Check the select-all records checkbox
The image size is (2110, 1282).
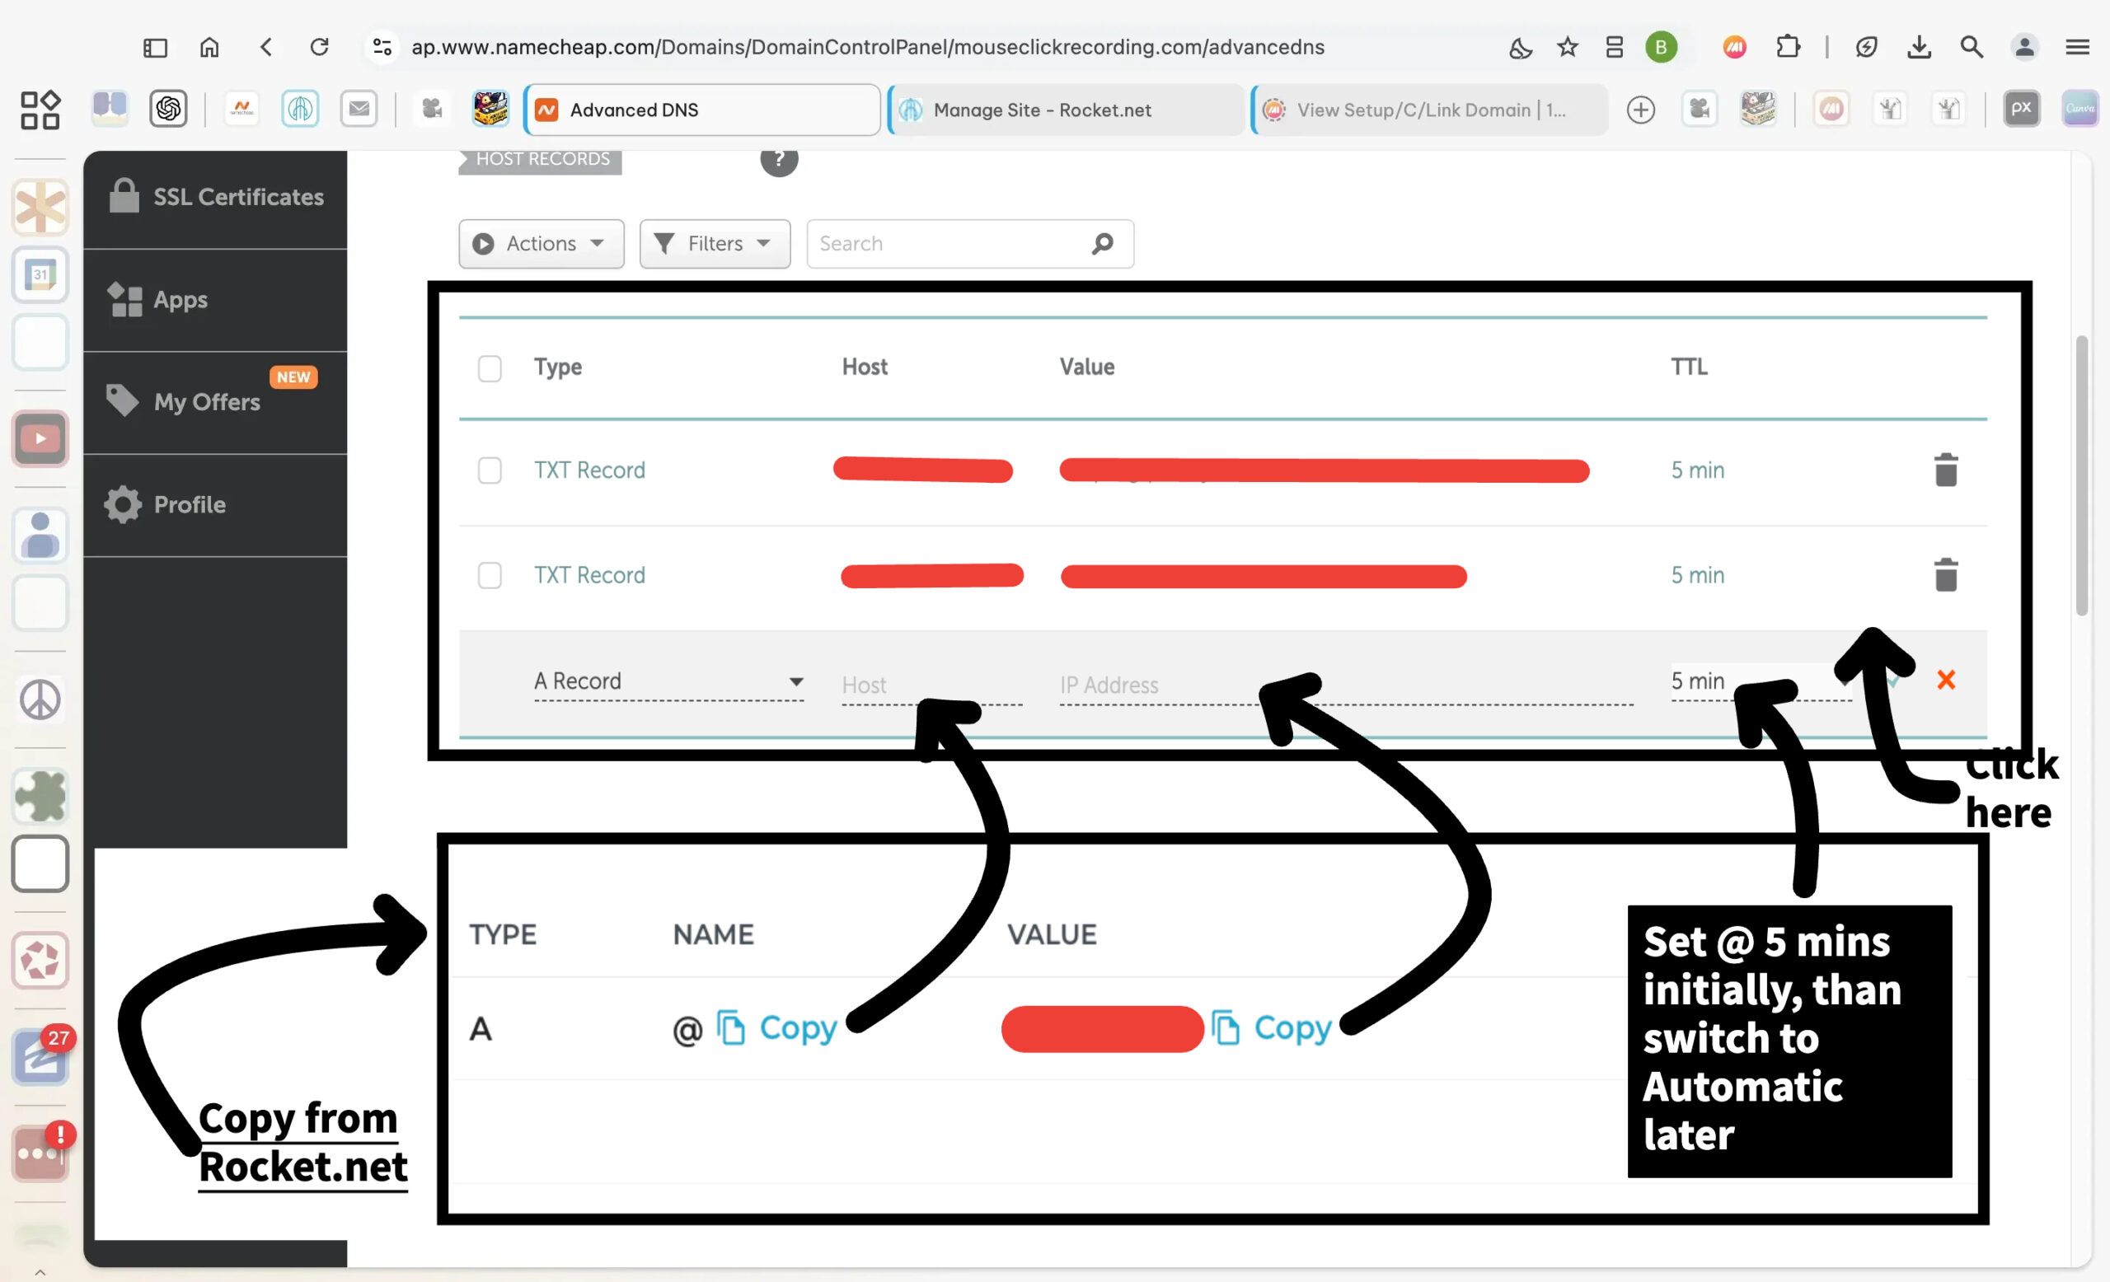point(490,368)
